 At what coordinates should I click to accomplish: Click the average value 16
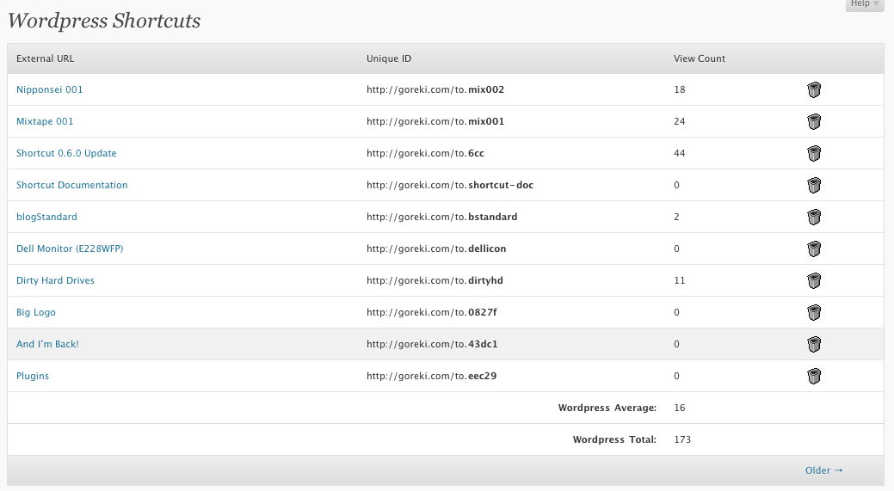point(679,408)
